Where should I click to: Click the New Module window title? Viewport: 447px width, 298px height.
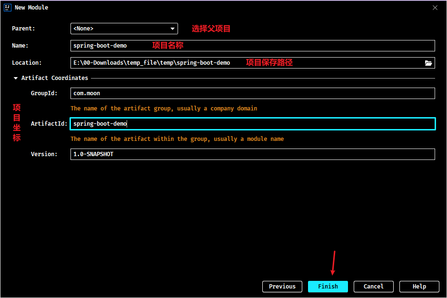click(x=31, y=8)
